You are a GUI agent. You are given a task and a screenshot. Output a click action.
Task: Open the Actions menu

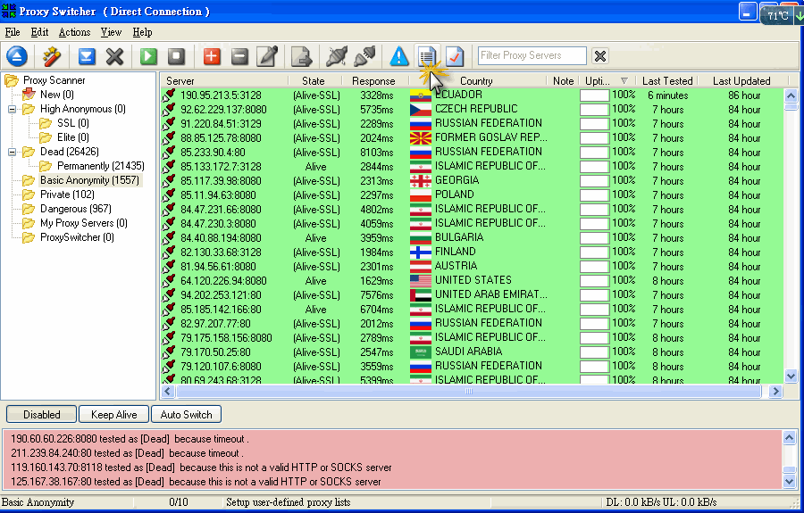pos(74,32)
